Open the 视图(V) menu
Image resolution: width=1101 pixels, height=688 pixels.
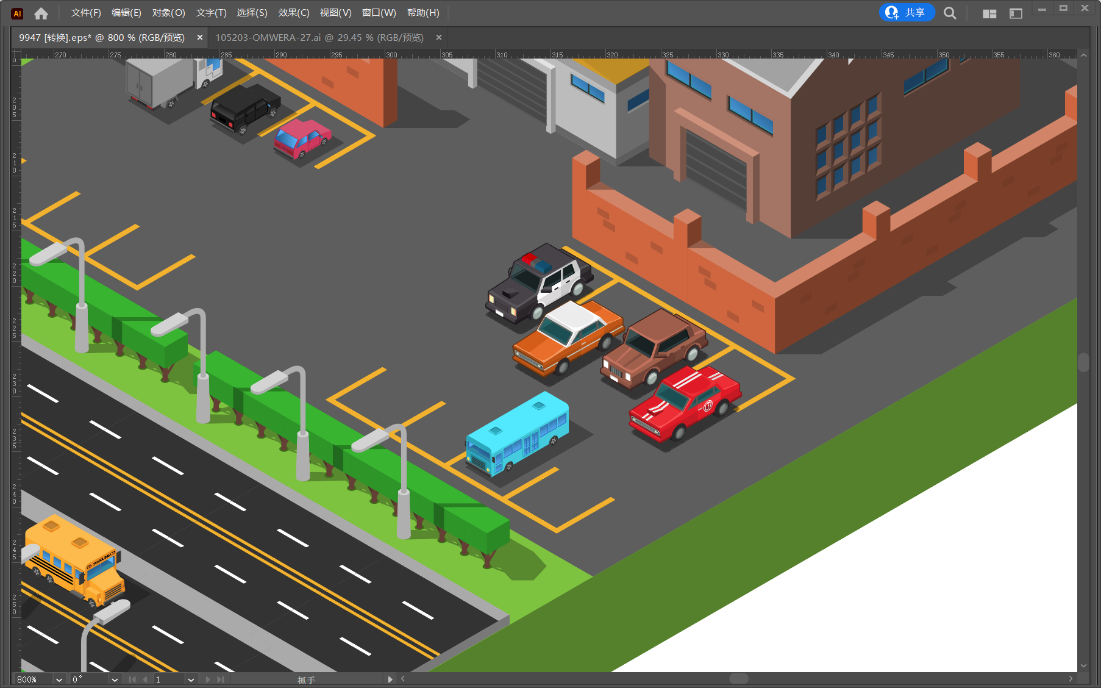(335, 13)
